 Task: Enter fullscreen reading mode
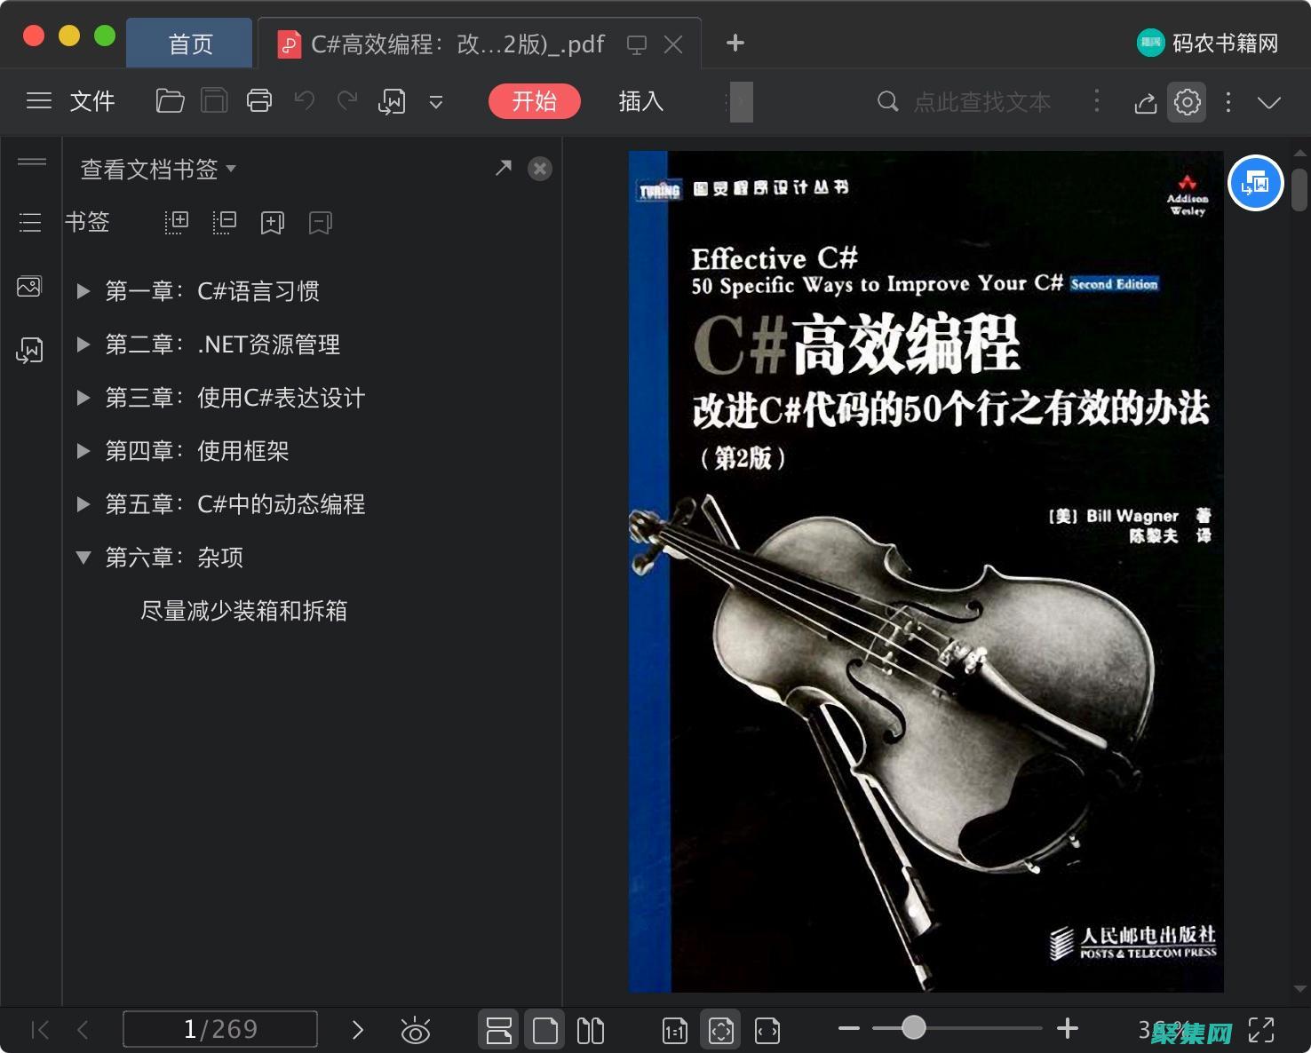(1262, 1029)
